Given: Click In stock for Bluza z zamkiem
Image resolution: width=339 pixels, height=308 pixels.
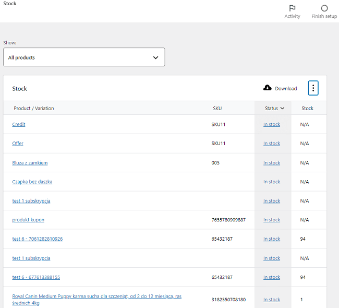Looking at the screenshot, I should 272,163.
